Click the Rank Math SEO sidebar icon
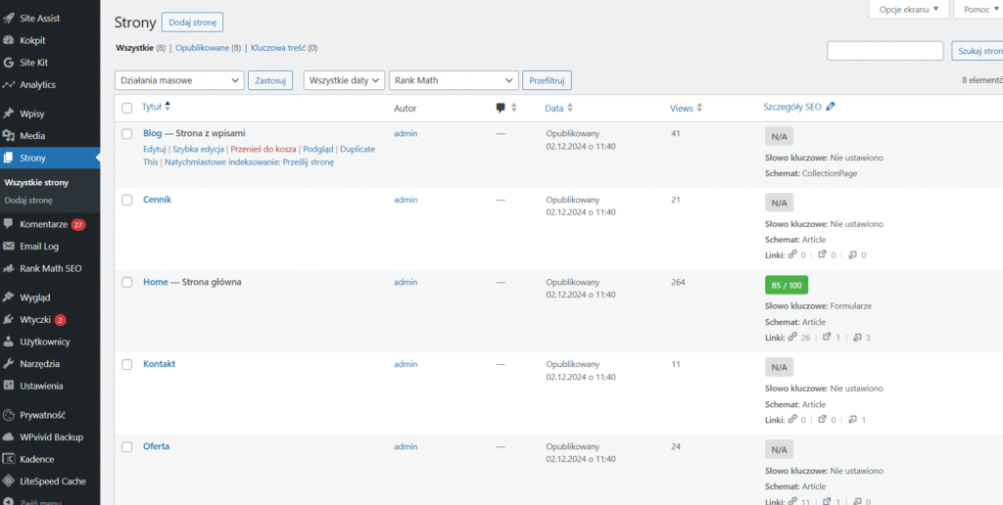The image size is (1003, 505). [x=9, y=268]
